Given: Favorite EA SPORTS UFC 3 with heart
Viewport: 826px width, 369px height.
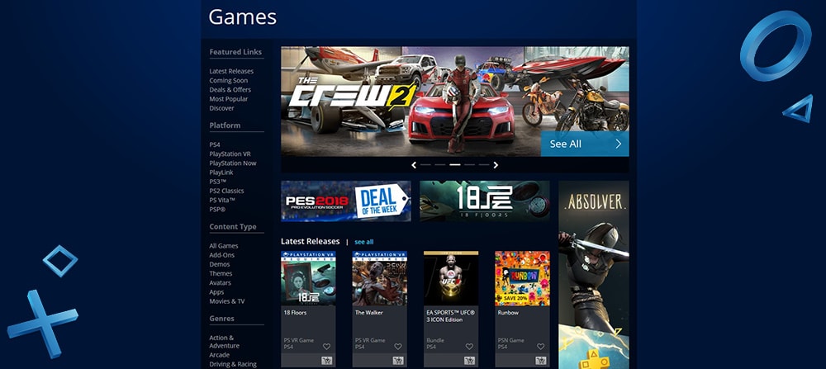Looking at the screenshot, I should 469,347.
